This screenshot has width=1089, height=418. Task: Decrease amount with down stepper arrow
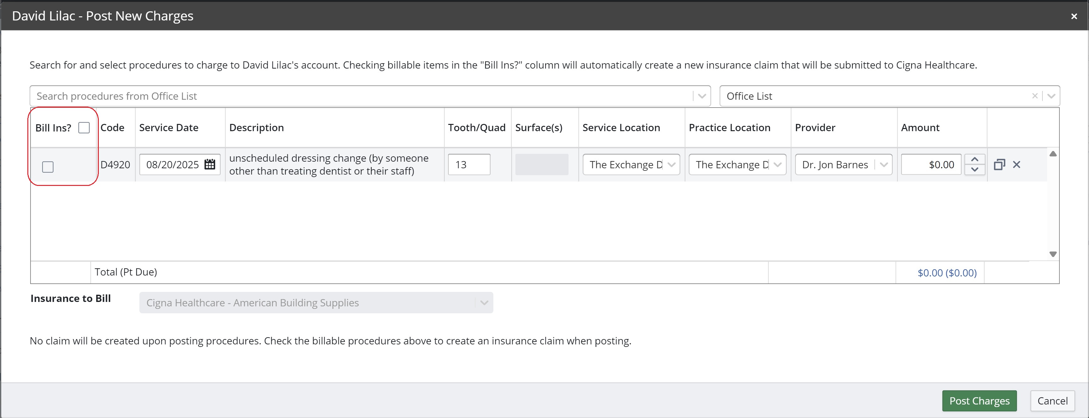pos(975,170)
